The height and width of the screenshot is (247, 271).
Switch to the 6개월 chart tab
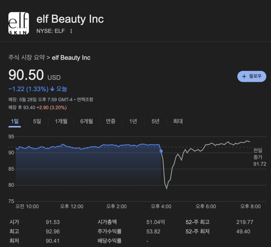(x=87, y=121)
